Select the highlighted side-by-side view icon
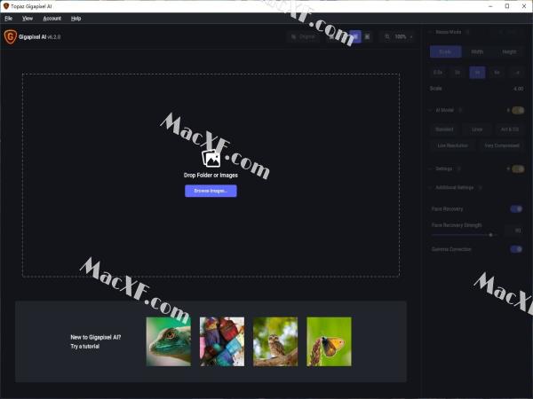This screenshot has width=533, height=399. [355, 36]
